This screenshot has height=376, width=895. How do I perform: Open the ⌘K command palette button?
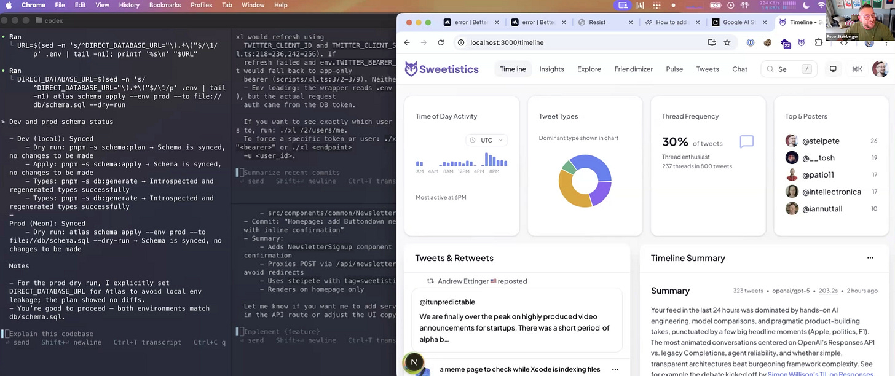857,69
